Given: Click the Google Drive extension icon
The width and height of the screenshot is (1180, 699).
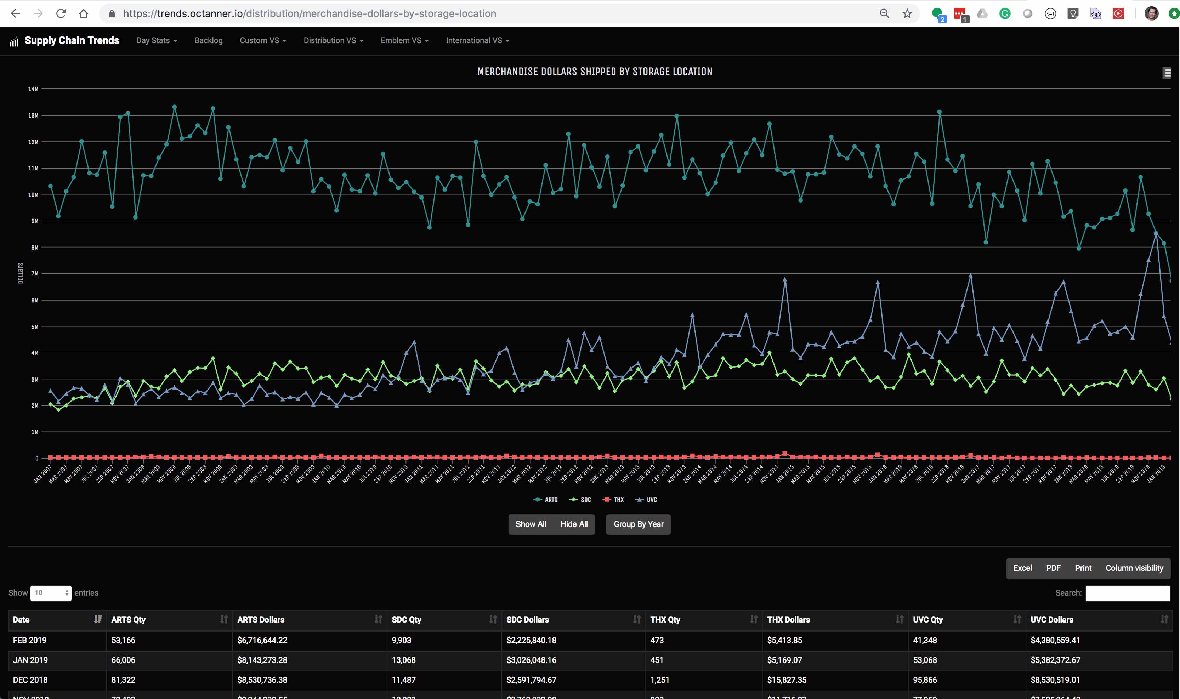Looking at the screenshot, I should tap(982, 14).
